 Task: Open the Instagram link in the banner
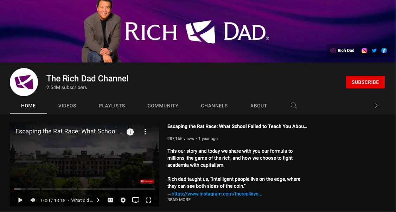pos(364,51)
